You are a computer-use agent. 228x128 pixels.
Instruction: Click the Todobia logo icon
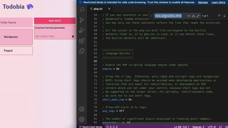(x=30, y=7)
